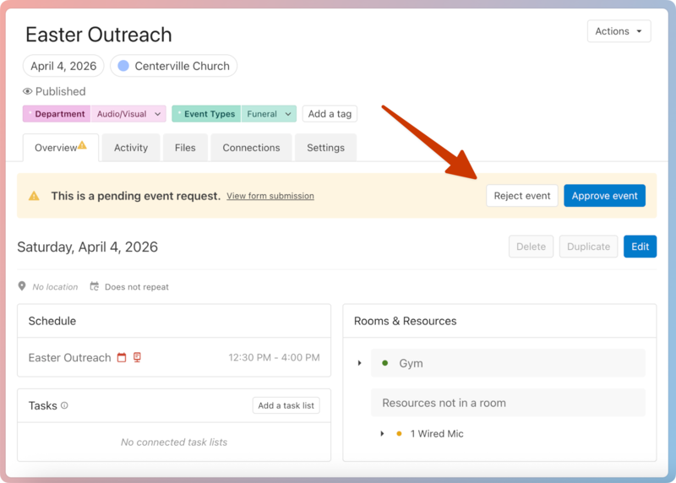The height and width of the screenshot is (483, 676).
Task: Click the Tasks info icon
Action: coord(64,405)
